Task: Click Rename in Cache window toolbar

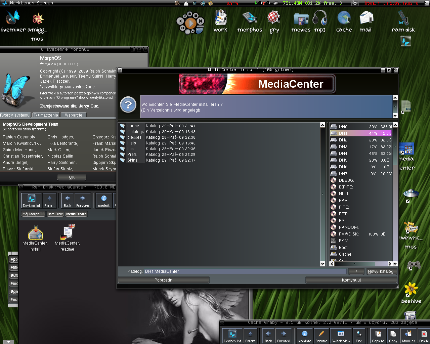Action: tap(321, 336)
